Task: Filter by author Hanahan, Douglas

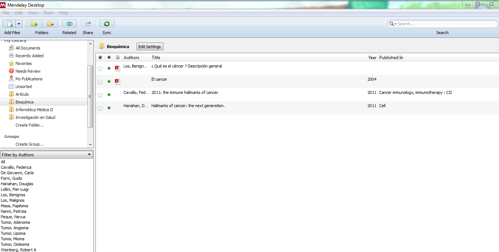Action: tap(17, 184)
